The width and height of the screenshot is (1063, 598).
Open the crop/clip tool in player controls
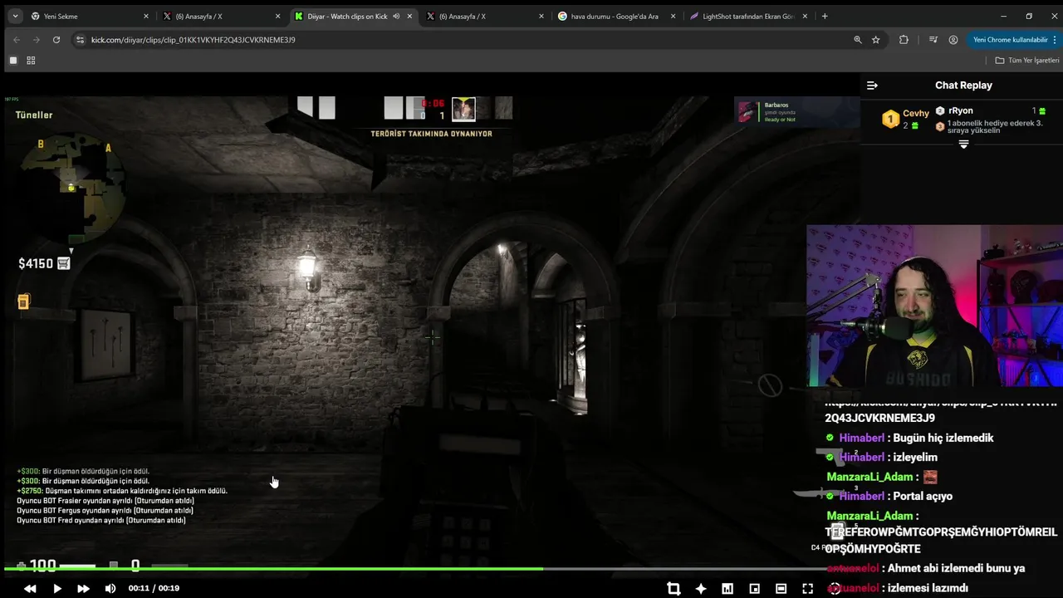tap(674, 588)
